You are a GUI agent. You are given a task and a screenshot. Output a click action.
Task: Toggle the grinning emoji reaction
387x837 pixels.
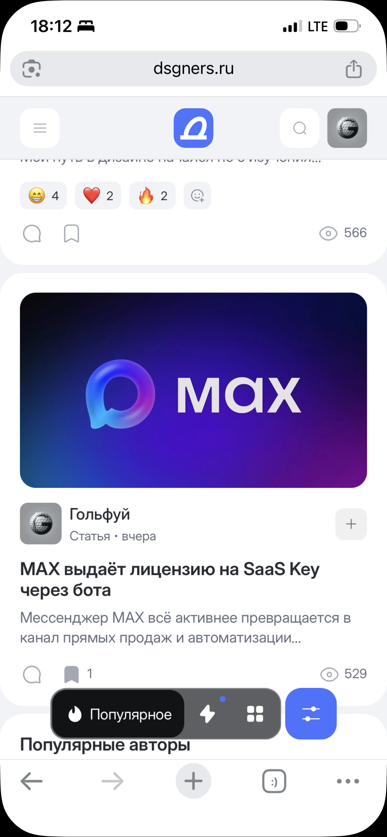coord(43,195)
